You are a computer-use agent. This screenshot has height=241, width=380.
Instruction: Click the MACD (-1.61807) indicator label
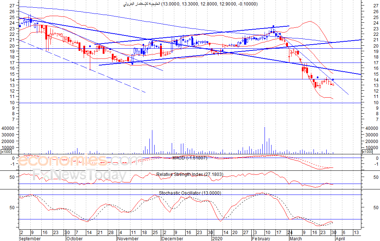click(190, 158)
